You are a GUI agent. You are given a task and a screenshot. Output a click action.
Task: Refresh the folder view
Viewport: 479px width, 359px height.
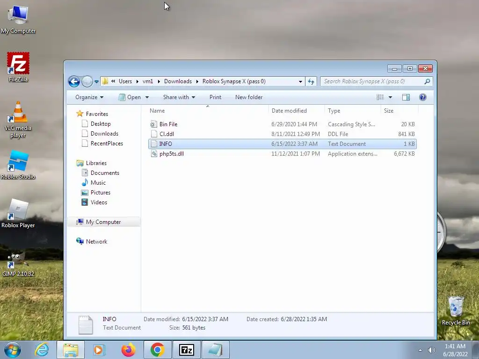pyautogui.click(x=311, y=81)
